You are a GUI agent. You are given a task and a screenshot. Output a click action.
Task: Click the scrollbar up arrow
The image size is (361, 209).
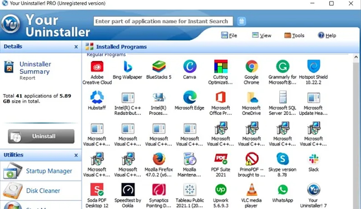coord(356,57)
